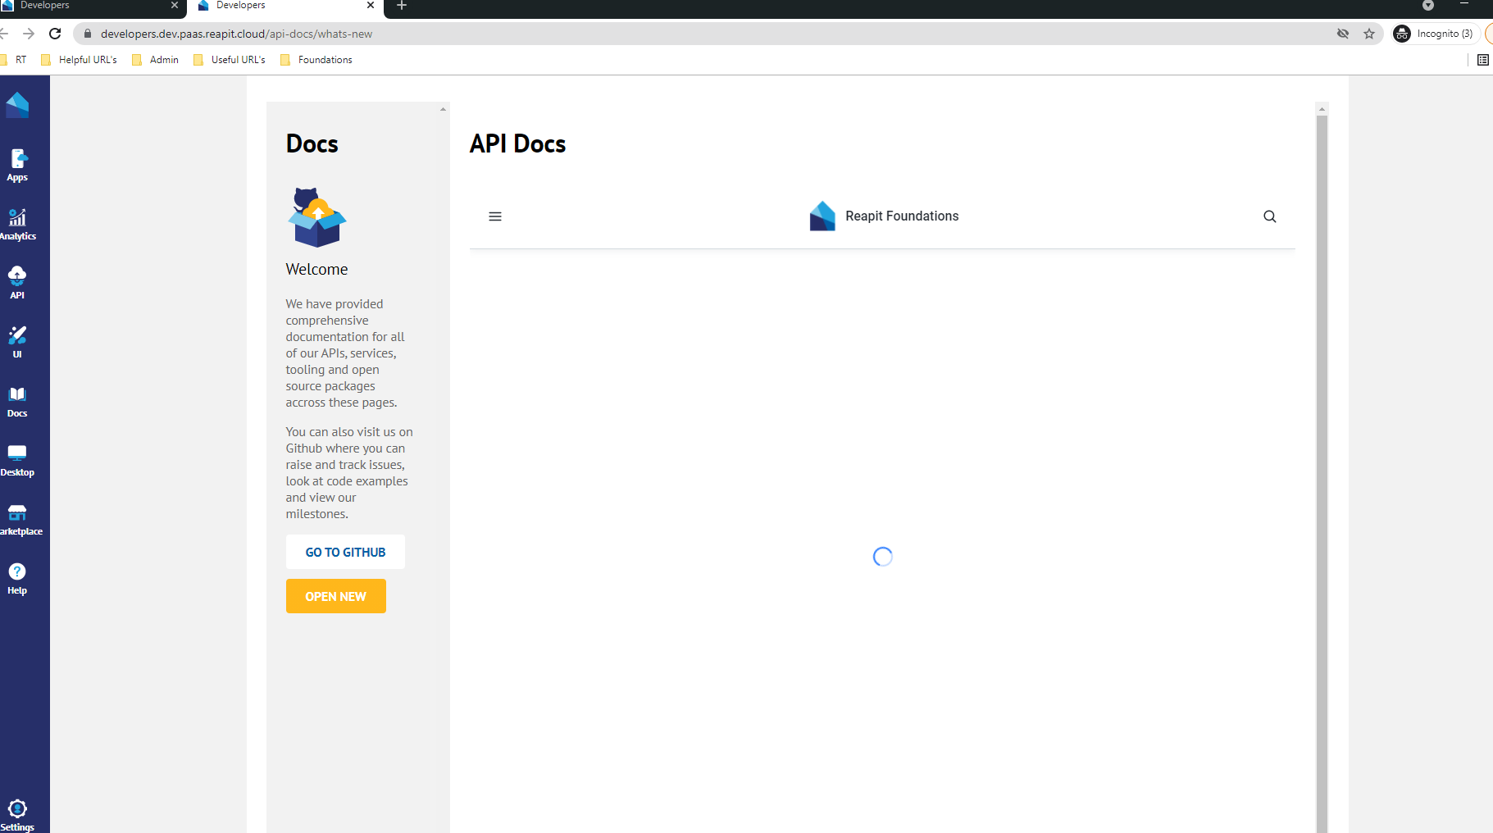Toggle the reading list panel icon
This screenshot has height=833, width=1493.
click(1482, 59)
